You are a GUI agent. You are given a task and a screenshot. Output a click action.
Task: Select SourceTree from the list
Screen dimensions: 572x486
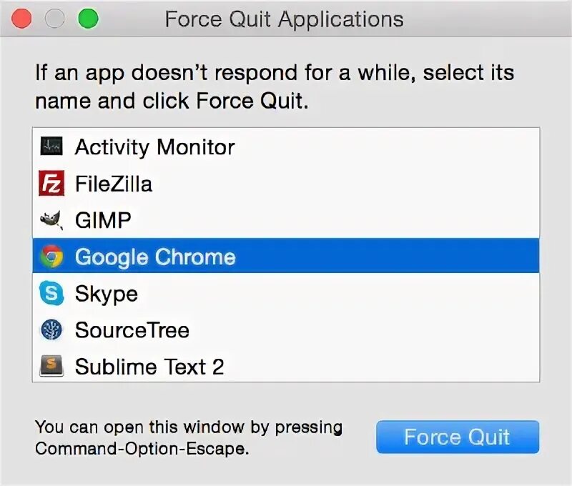pyautogui.click(x=132, y=329)
